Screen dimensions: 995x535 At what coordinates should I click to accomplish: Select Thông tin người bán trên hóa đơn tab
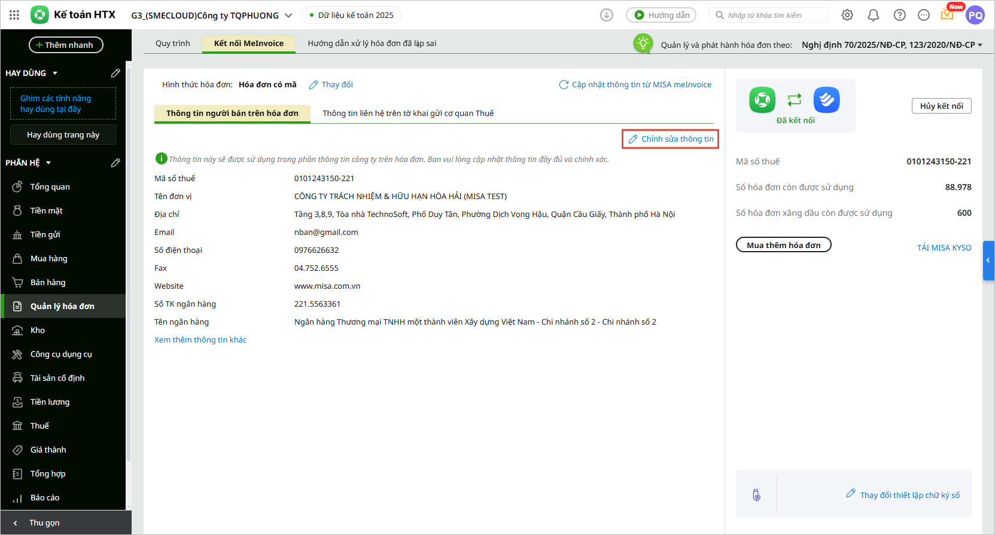[232, 113]
